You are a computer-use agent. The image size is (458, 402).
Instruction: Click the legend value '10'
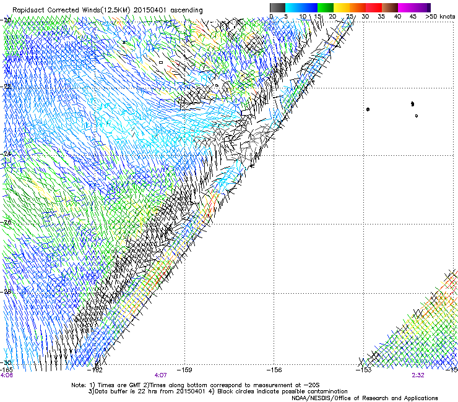pos(303,17)
